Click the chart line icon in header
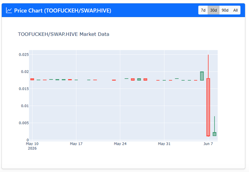The height and width of the screenshot is (172, 249). 9,11
